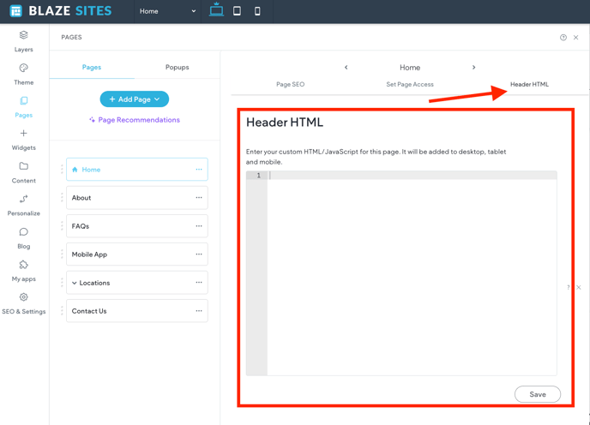The height and width of the screenshot is (425, 590).
Task: Open the About page options menu
Action: coord(199,198)
